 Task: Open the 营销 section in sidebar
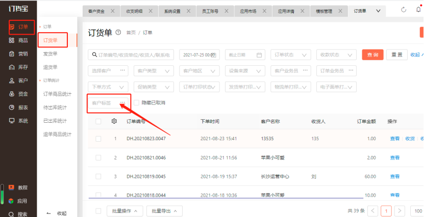19,53
